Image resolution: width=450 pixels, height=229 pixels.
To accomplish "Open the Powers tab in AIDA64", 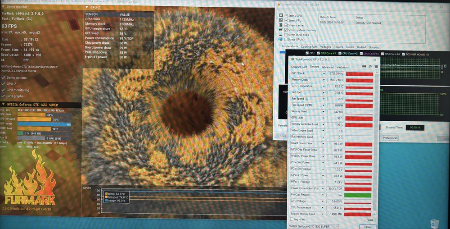I will [338, 47].
